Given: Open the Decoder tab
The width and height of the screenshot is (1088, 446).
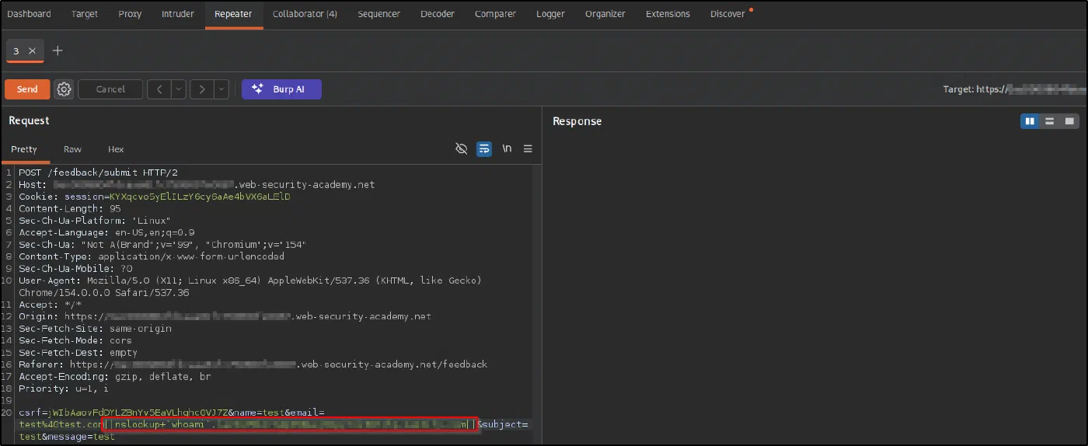Looking at the screenshot, I should 438,14.
